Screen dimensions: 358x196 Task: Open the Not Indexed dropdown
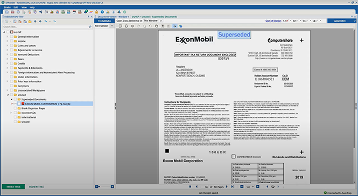click(x=111, y=26)
